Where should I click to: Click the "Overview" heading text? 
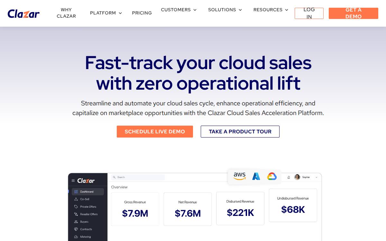[119, 187]
